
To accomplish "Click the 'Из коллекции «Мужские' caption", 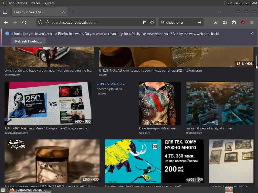I will coord(159,128).
